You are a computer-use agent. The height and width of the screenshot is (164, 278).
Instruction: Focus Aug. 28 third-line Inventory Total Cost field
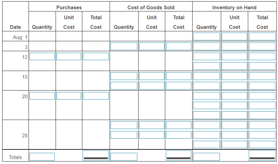point(262,144)
